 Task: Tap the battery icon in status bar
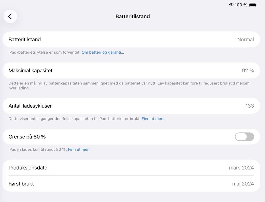coord(253,5)
